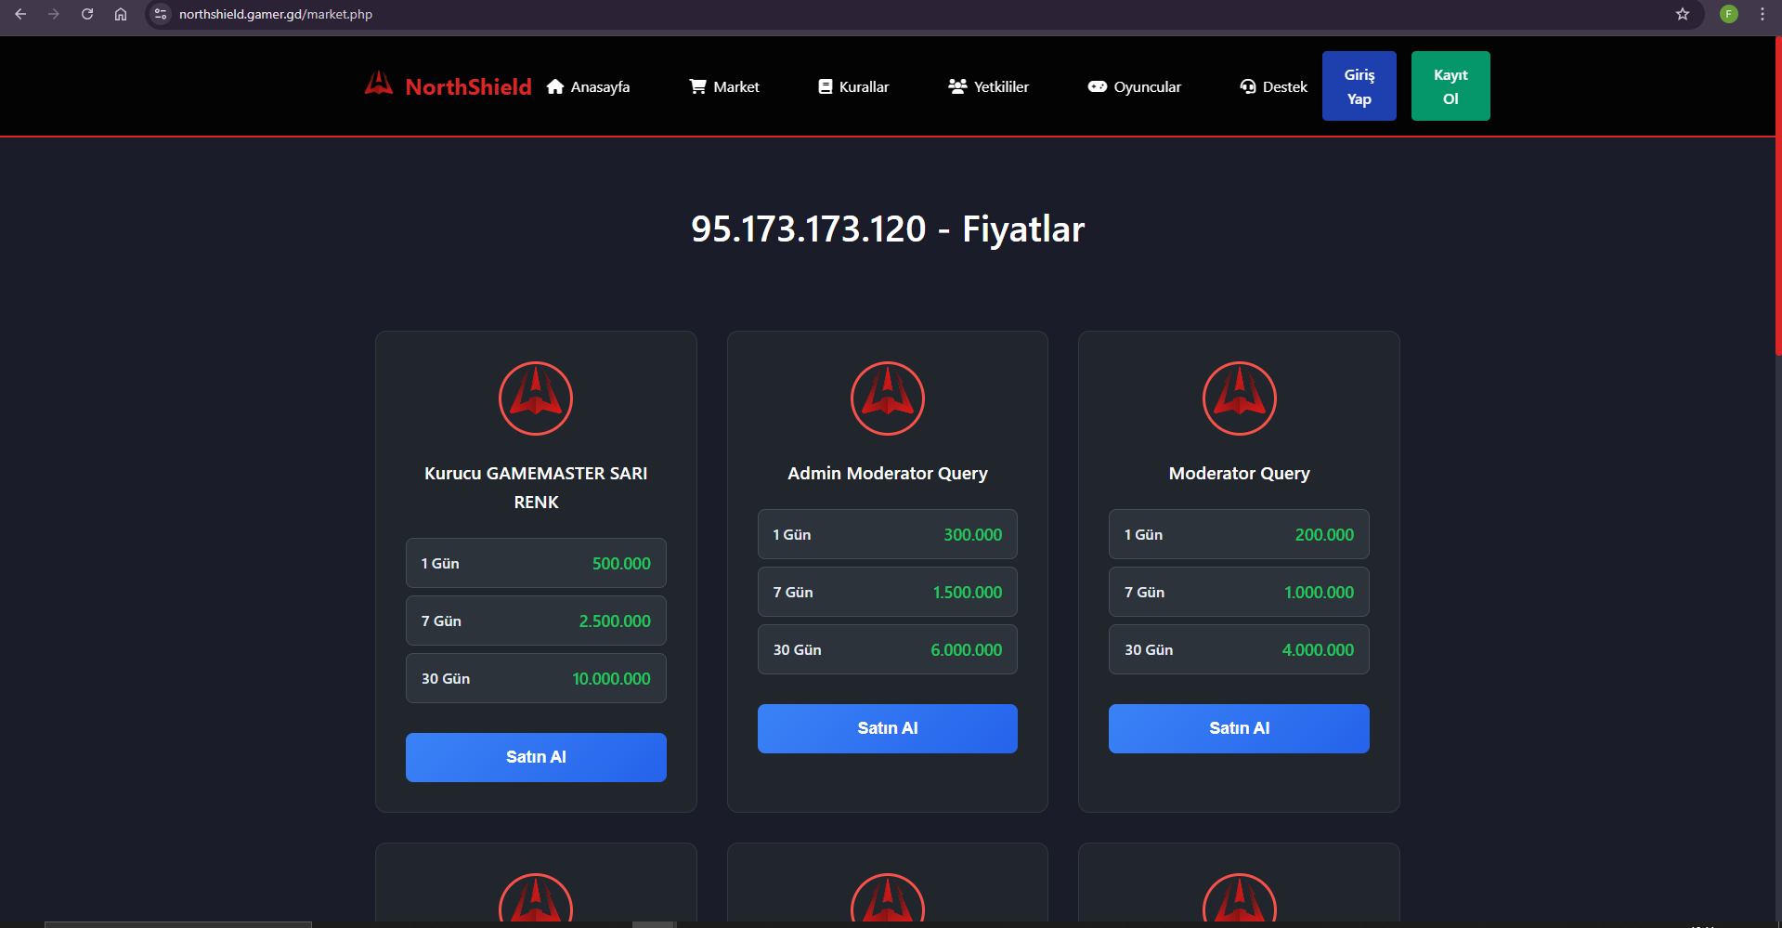This screenshot has height=928, width=1782.
Task: Click the 95.173.173.120 - Fiyatlar heading
Action: (888, 229)
